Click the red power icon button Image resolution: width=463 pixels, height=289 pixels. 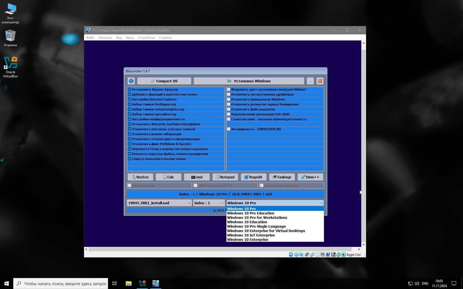(x=320, y=81)
